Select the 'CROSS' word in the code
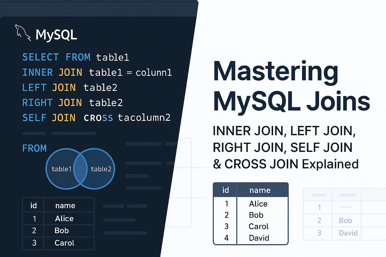The width and height of the screenshot is (386, 257). pos(98,118)
